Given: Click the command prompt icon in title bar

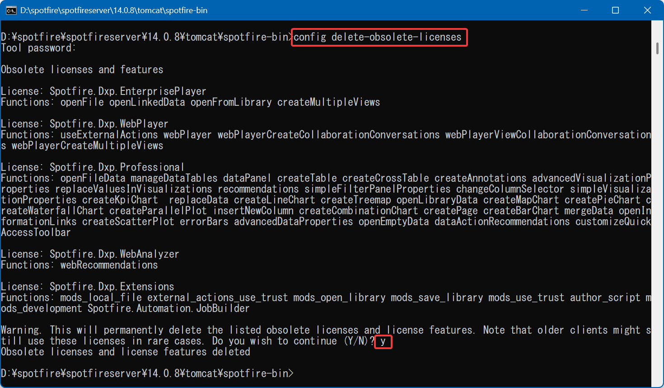Looking at the screenshot, I should point(11,10).
